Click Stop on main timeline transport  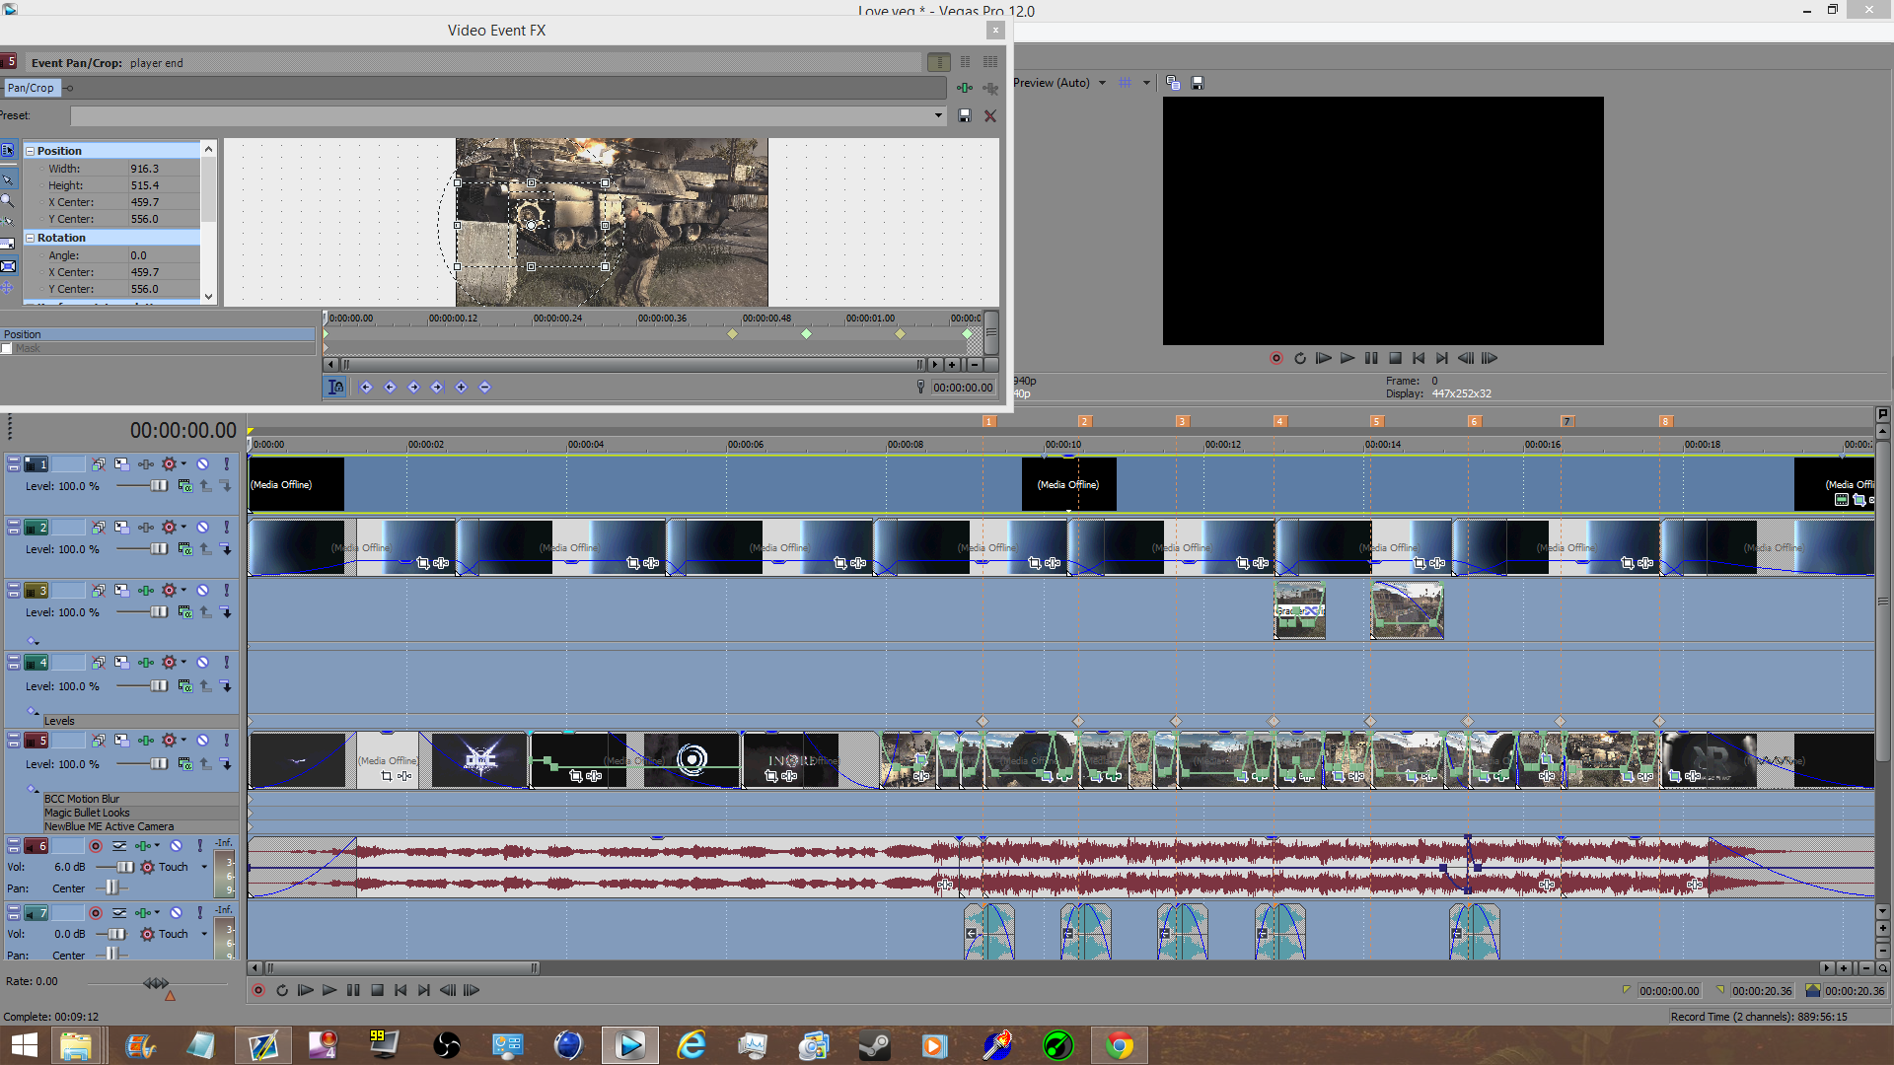tap(377, 991)
